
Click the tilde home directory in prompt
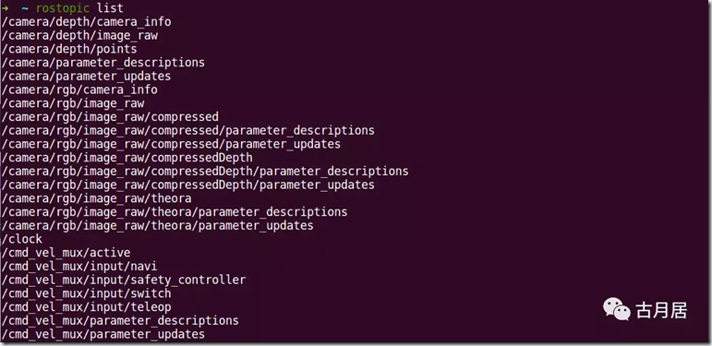(x=25, y=8)
